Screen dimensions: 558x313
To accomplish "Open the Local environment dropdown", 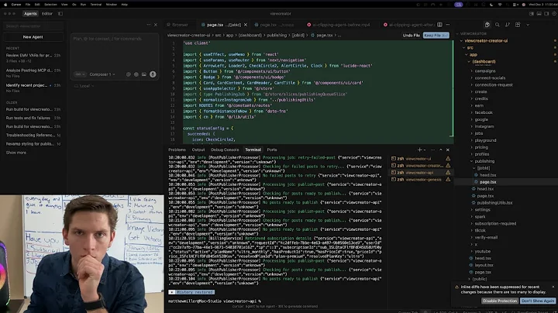I will (x=84, y=86).
